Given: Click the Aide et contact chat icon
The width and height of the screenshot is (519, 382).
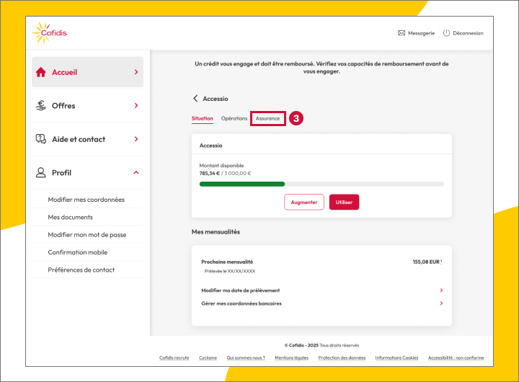Looking at the screenshot, I should click(41, 139).
